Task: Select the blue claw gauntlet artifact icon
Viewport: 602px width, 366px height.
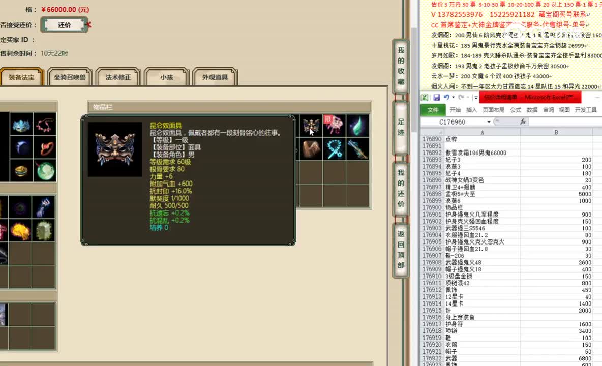Action: point(43,207)
